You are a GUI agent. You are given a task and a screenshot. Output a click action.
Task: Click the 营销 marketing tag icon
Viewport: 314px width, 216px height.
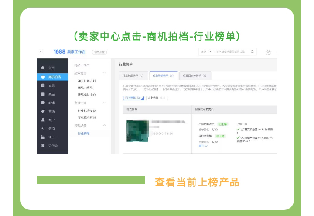pos(43,111)
